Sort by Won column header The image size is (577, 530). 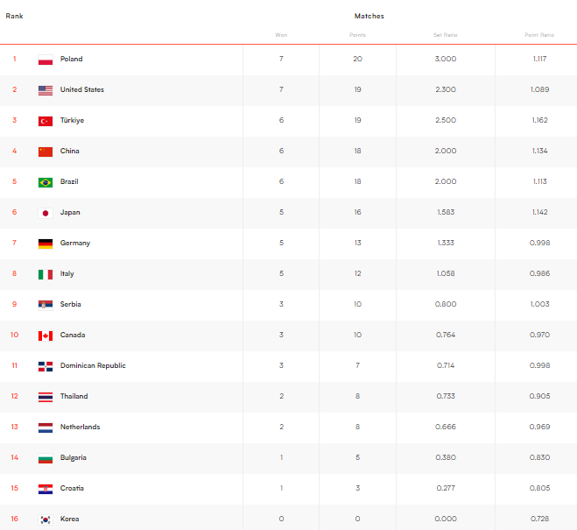click(281, 35)
